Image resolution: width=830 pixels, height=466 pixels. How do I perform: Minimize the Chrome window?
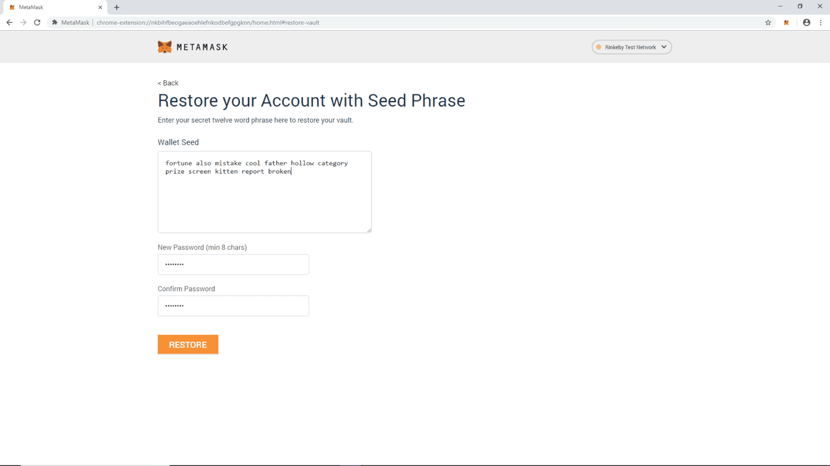(780, 6)
